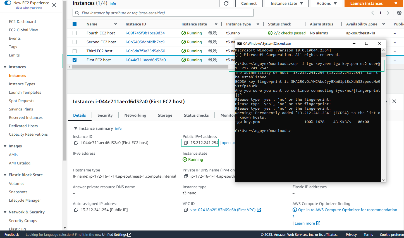Add alarm plus icon for Fourth EC2 host
The height and width of the screenshot is (238, 404).
click(335, 33)
